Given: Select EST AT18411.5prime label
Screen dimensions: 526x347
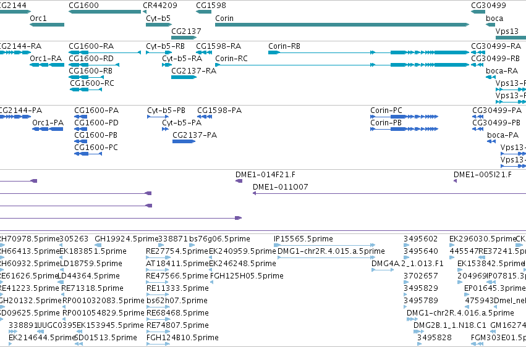Looking at the screenshot, I should point(177,264).
